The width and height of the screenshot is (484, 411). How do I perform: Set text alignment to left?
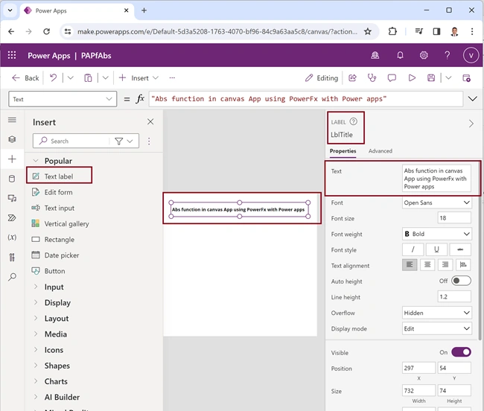tap(410, 264)
